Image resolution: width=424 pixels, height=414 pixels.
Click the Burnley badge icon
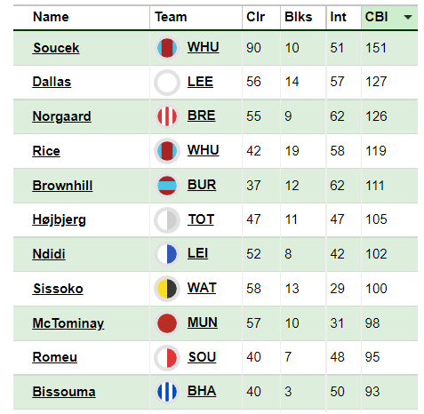(x=167, y=186)
